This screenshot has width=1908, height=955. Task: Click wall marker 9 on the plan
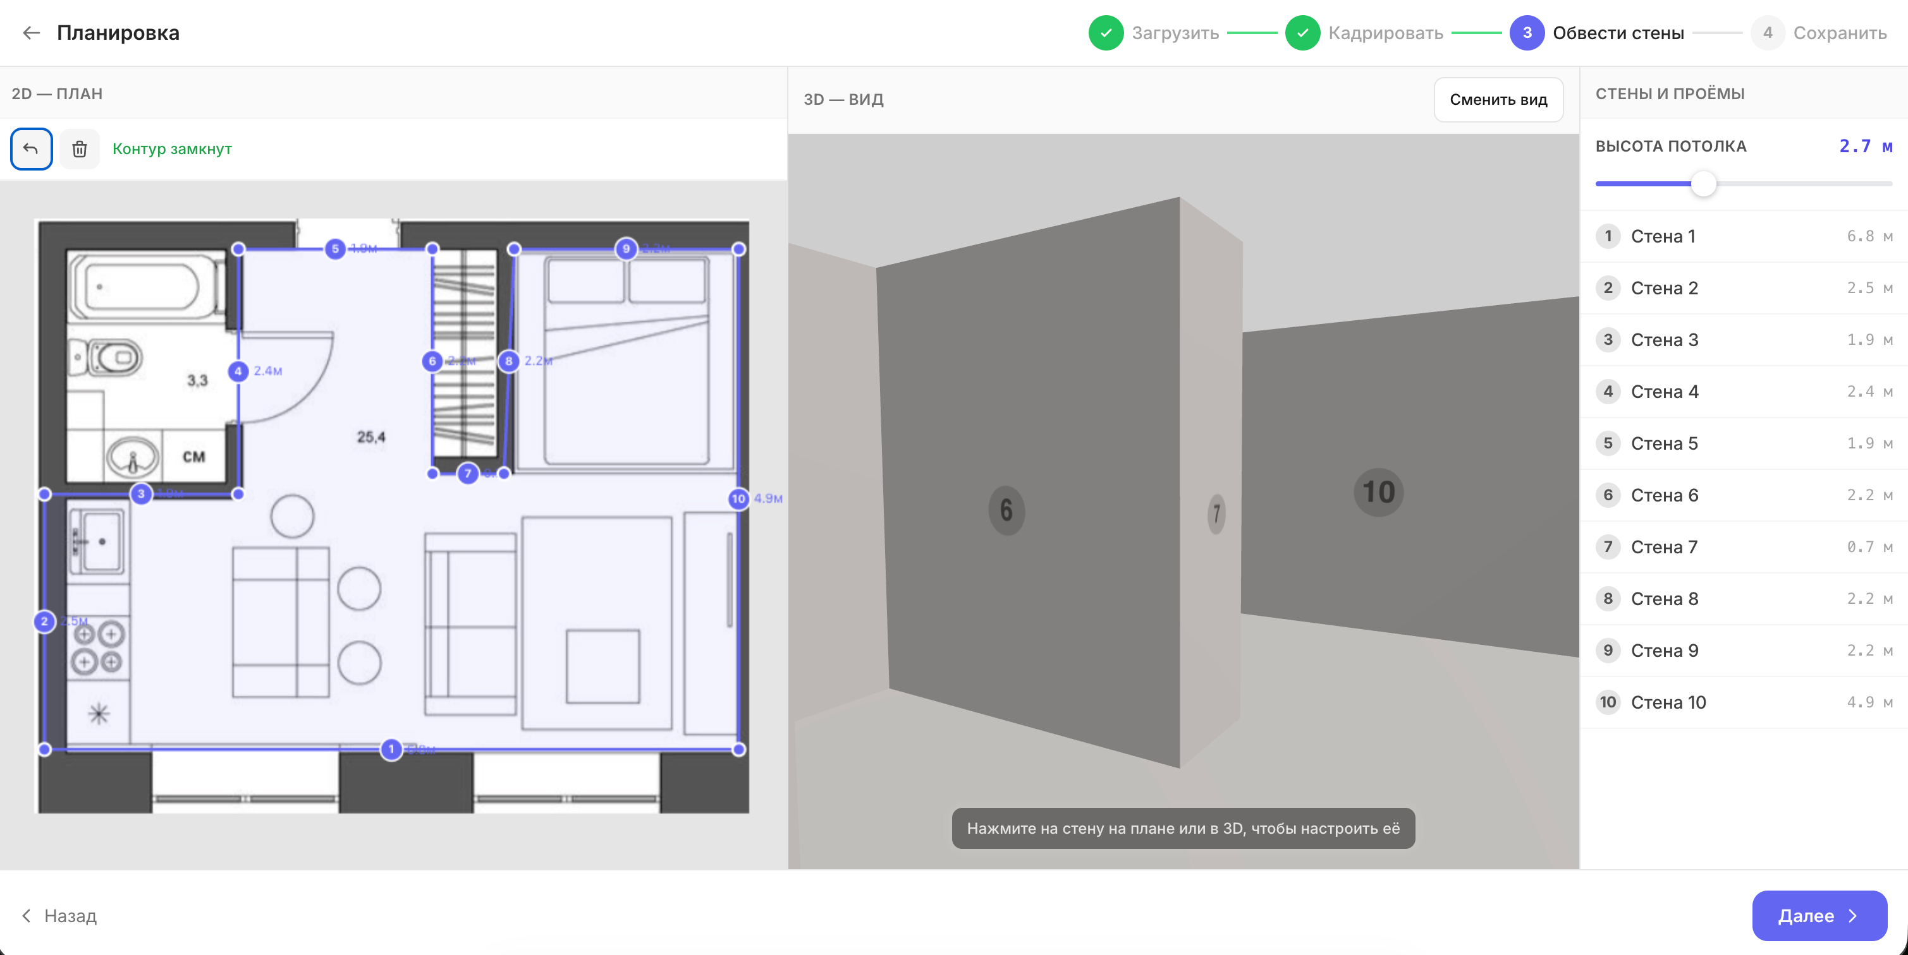[x=626, y=249]
